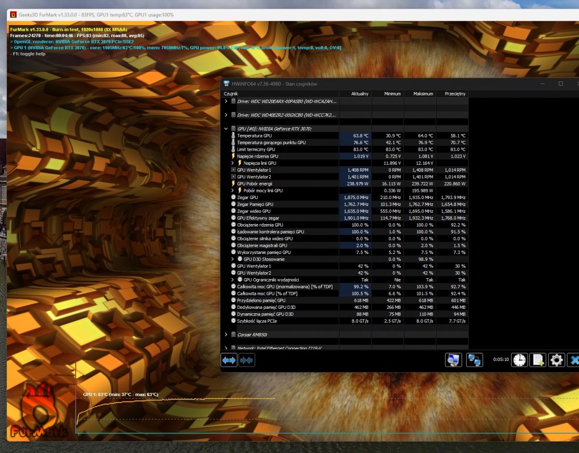
Task: Click the 0:05:10 elapsed time readout
Action: pyautogui.click(x=501, y=360)
